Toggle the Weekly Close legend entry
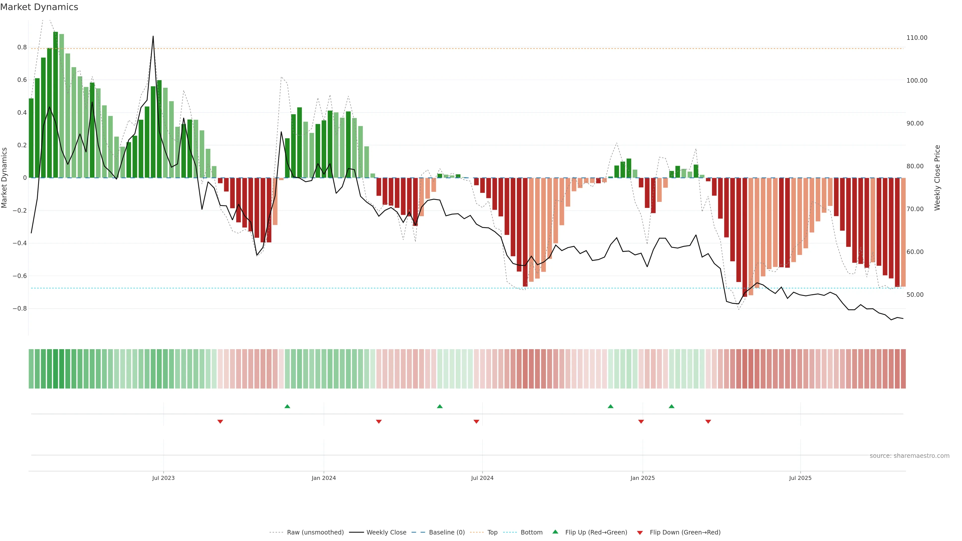Viewport: 962px width, 541px height. click(x=386, y=532)
